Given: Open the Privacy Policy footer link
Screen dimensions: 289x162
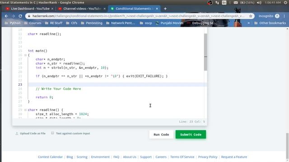Looking at the screenshot, I should point(208,157).
